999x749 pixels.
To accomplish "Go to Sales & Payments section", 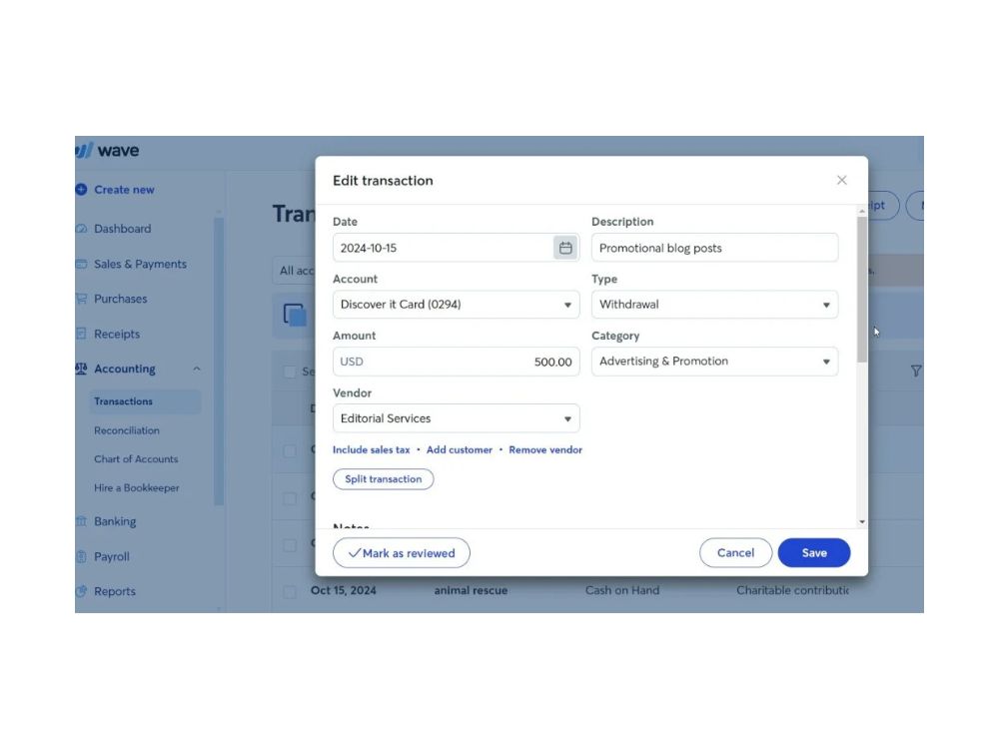I will tap(140, 264).
